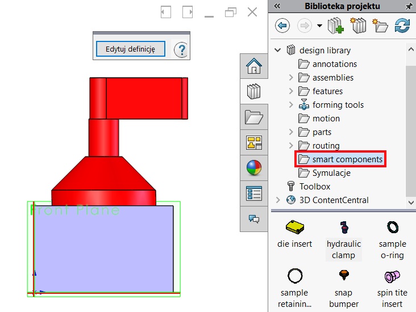This screenshot has width=416, height=312.
Task: Refresh the design library
Action: [402, 26]
